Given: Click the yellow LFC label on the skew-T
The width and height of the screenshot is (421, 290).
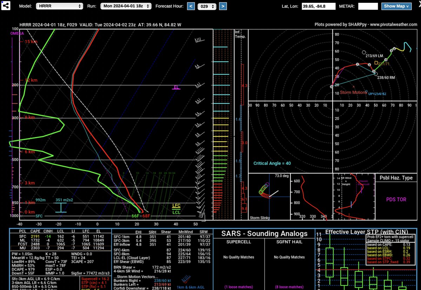Looking at the screenshot, I should (176, 206).
